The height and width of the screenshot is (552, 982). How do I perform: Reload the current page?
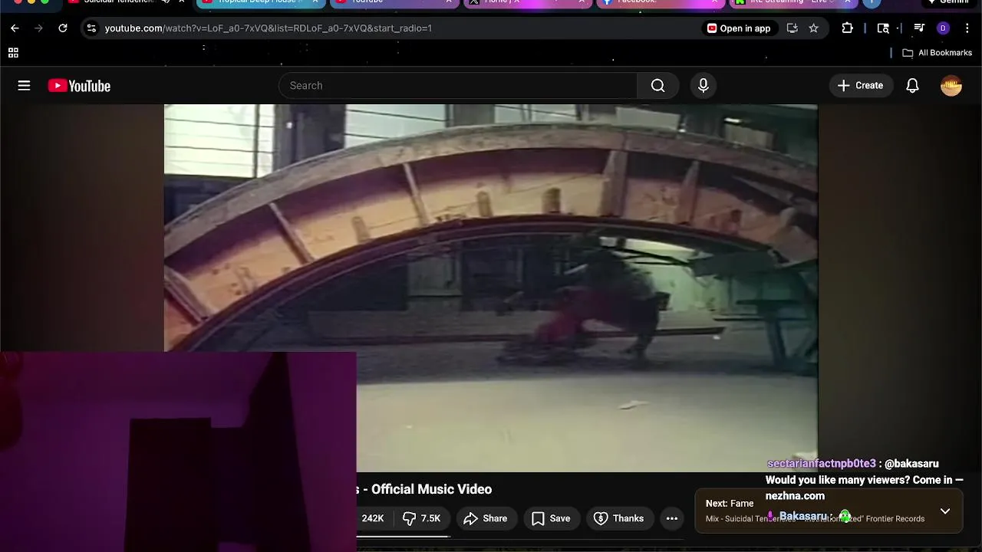[63, 28]
